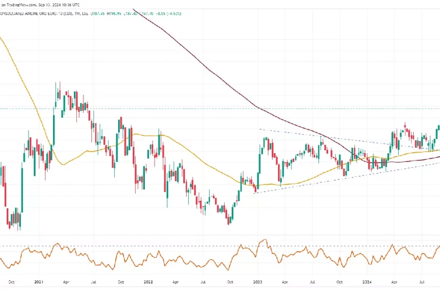Click the first Oct label on time axis
This screenshot has width=440, height=298.
point(11,281)
